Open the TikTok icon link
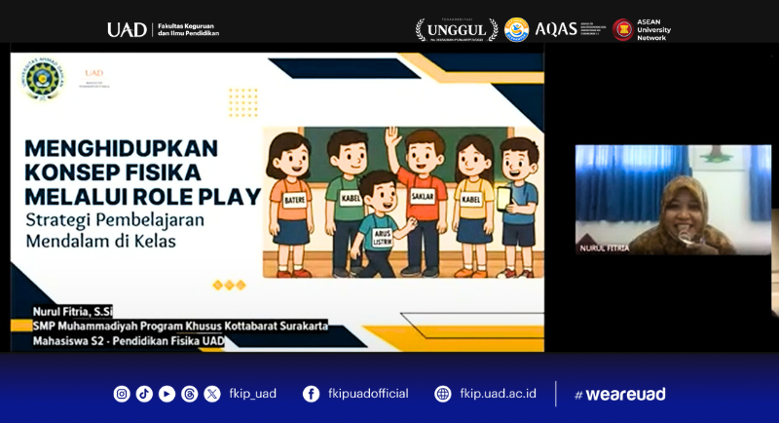779x423 pixels. point(144,394)
